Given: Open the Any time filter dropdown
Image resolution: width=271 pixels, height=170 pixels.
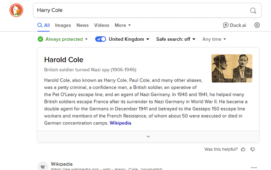Looking at the screenshot, I should pos(214,39).
